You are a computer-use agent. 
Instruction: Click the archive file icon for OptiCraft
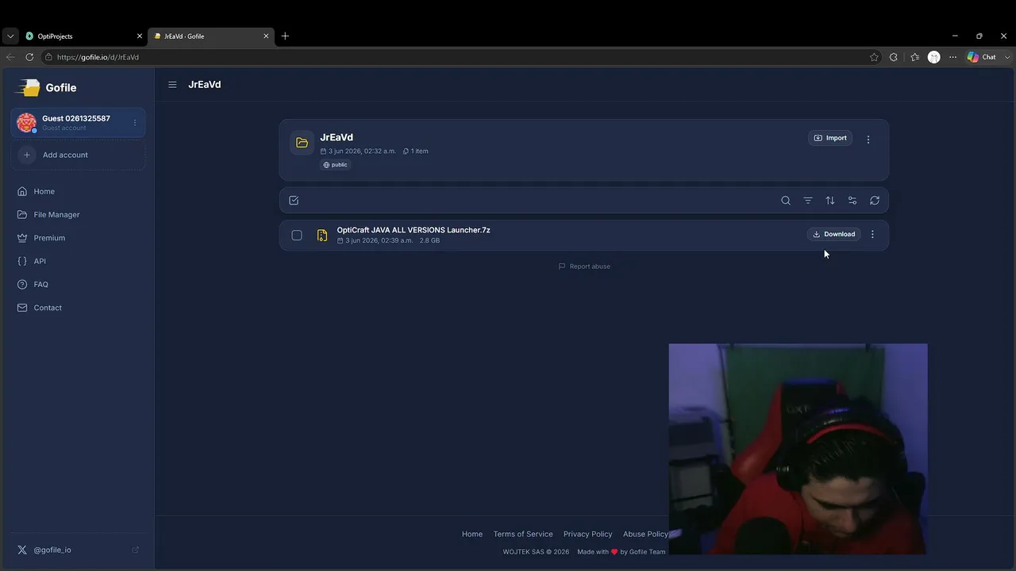pos(322,236)
